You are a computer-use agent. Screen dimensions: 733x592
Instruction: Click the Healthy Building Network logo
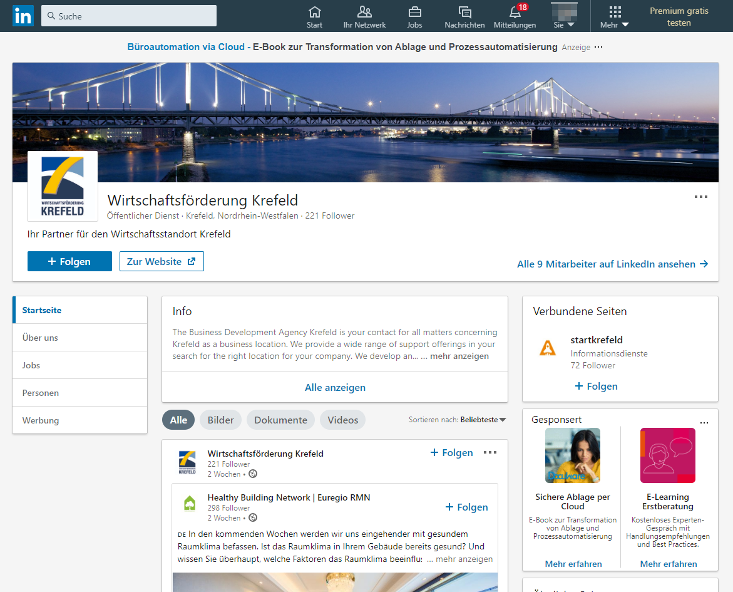(x=190, y=503)
